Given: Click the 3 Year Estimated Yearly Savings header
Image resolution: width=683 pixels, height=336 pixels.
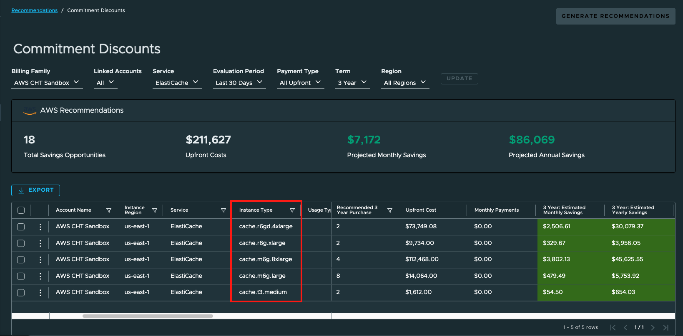Looking at the screenshot, I should tap(633, 210).
